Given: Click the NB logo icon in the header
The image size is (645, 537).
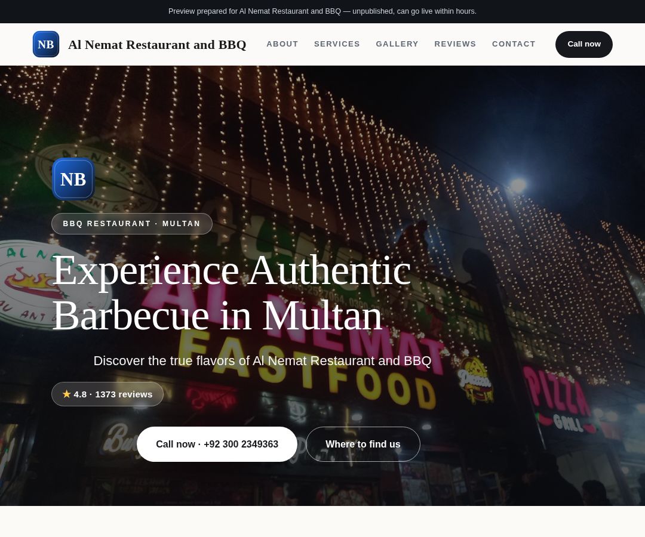Looking at the screenshot, I should point(45,44).
